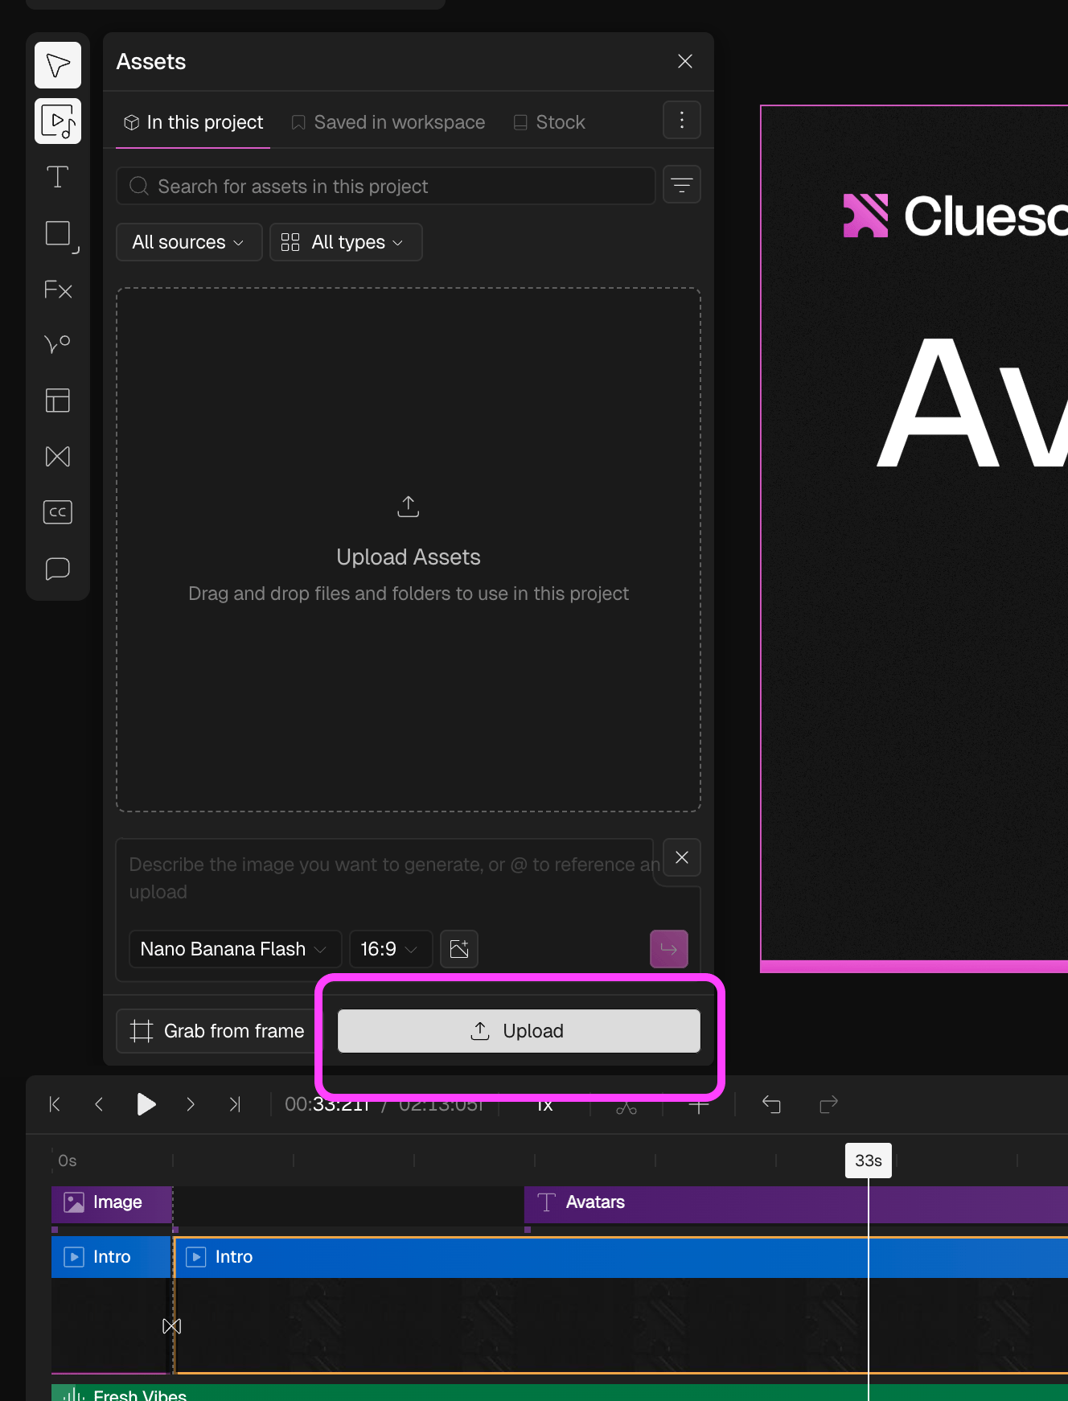Open the media assets tool
This screenshot has width=1068, height=1401.
58,121
